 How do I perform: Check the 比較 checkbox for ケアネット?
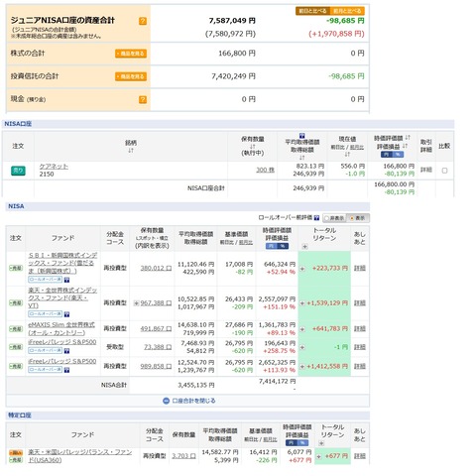click(x=444, y=171)
